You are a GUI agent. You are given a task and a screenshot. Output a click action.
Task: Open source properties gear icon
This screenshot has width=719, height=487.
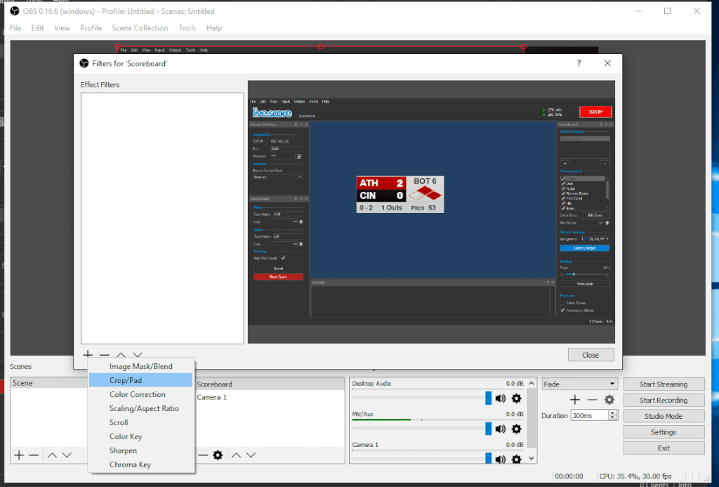(218, 455)
